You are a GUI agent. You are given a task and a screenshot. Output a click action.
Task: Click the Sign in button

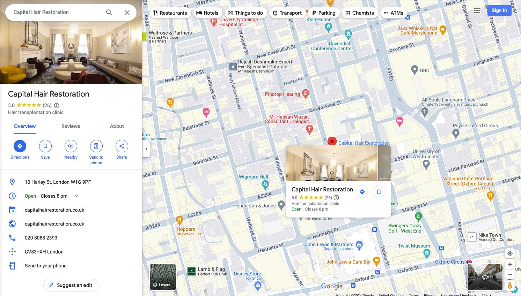point(499,10)
